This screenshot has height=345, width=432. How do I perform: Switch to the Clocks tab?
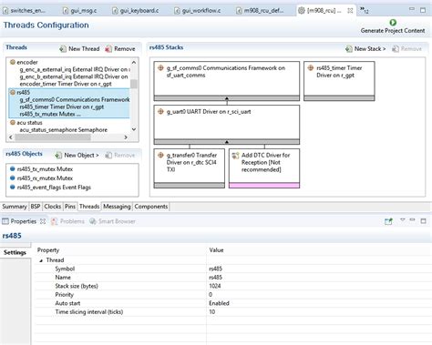(x=52, y=207)
